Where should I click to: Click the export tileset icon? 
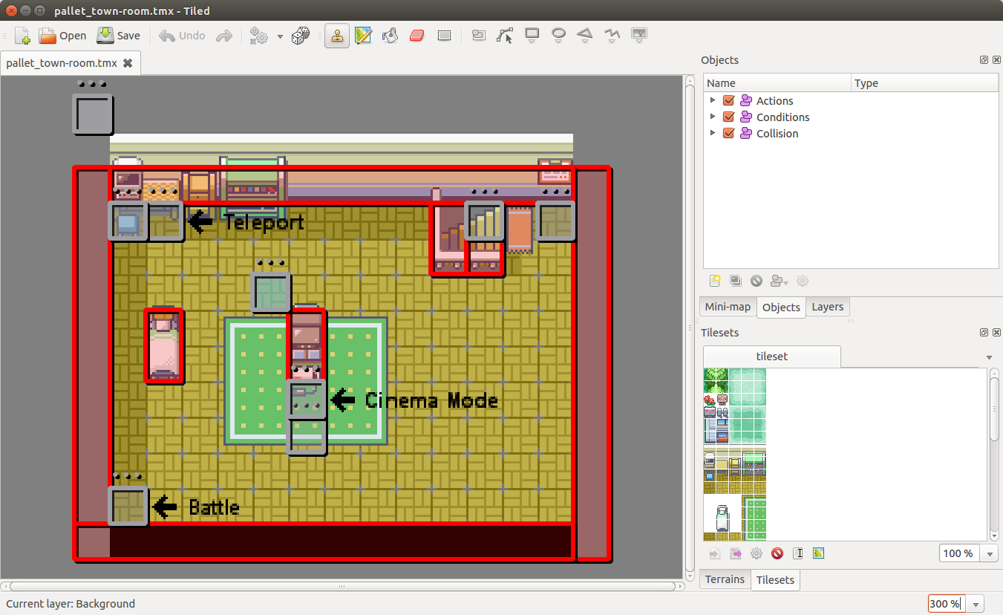(736, 553)
